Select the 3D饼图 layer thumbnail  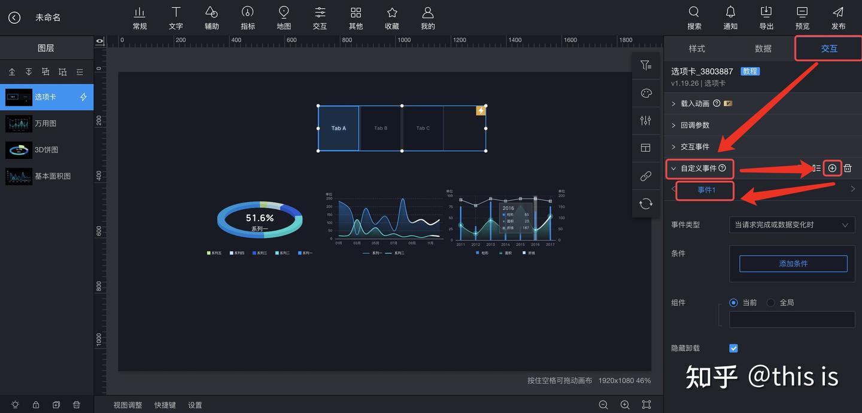(x=19, y=149)
